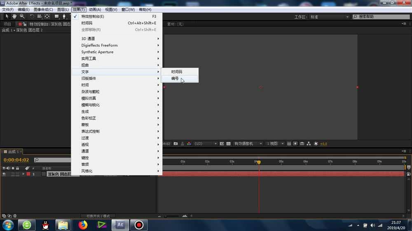Viewport: 412px width, 231px height.
Task: Open Firefox from the Windows taskbar
Action: point(83,225)
